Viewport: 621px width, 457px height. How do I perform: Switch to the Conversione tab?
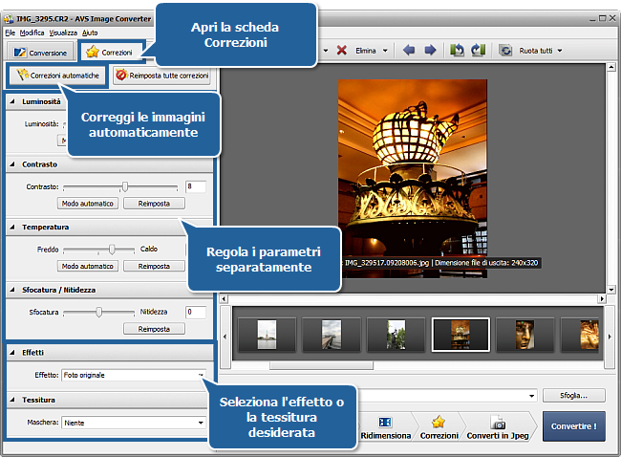click(x=40, y=53)
